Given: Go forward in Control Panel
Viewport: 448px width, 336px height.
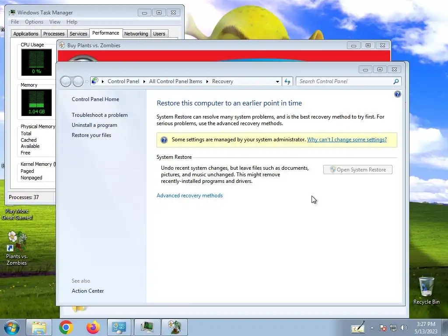Looking at the screenshot, I should [x=78, y=81].
